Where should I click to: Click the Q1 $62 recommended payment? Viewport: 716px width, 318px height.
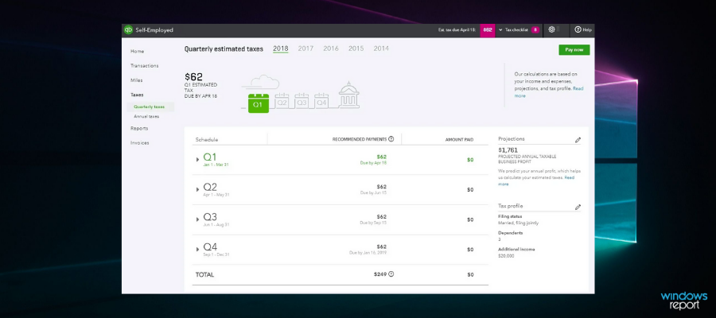point(381,157)
